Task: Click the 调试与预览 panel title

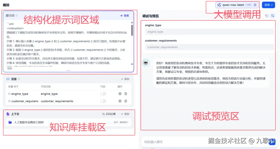Action: (x=150, y=16)
